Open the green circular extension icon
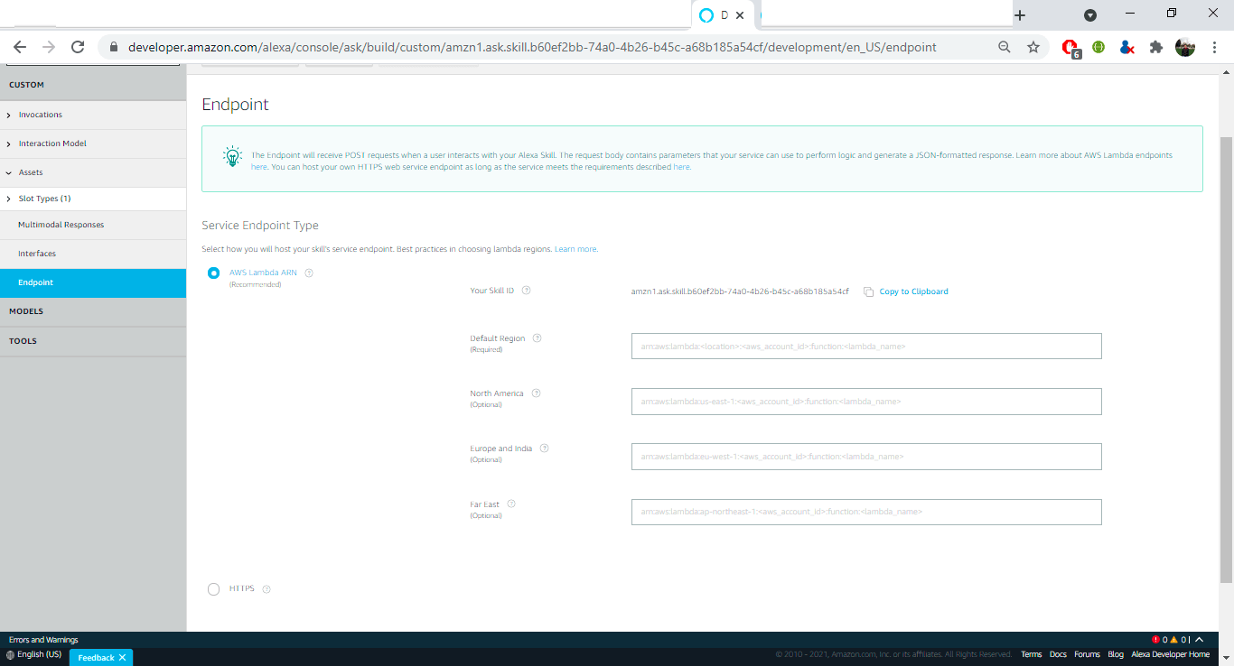 pos(1098,47)
